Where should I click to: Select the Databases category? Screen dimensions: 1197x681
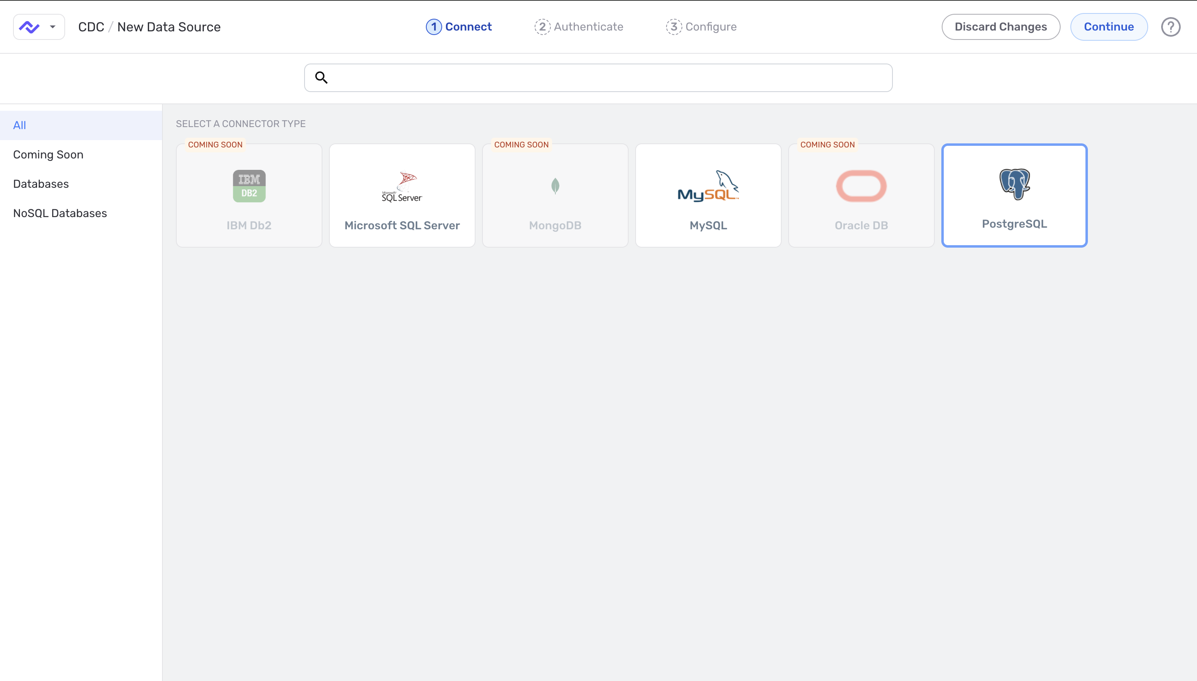point(81,184)
